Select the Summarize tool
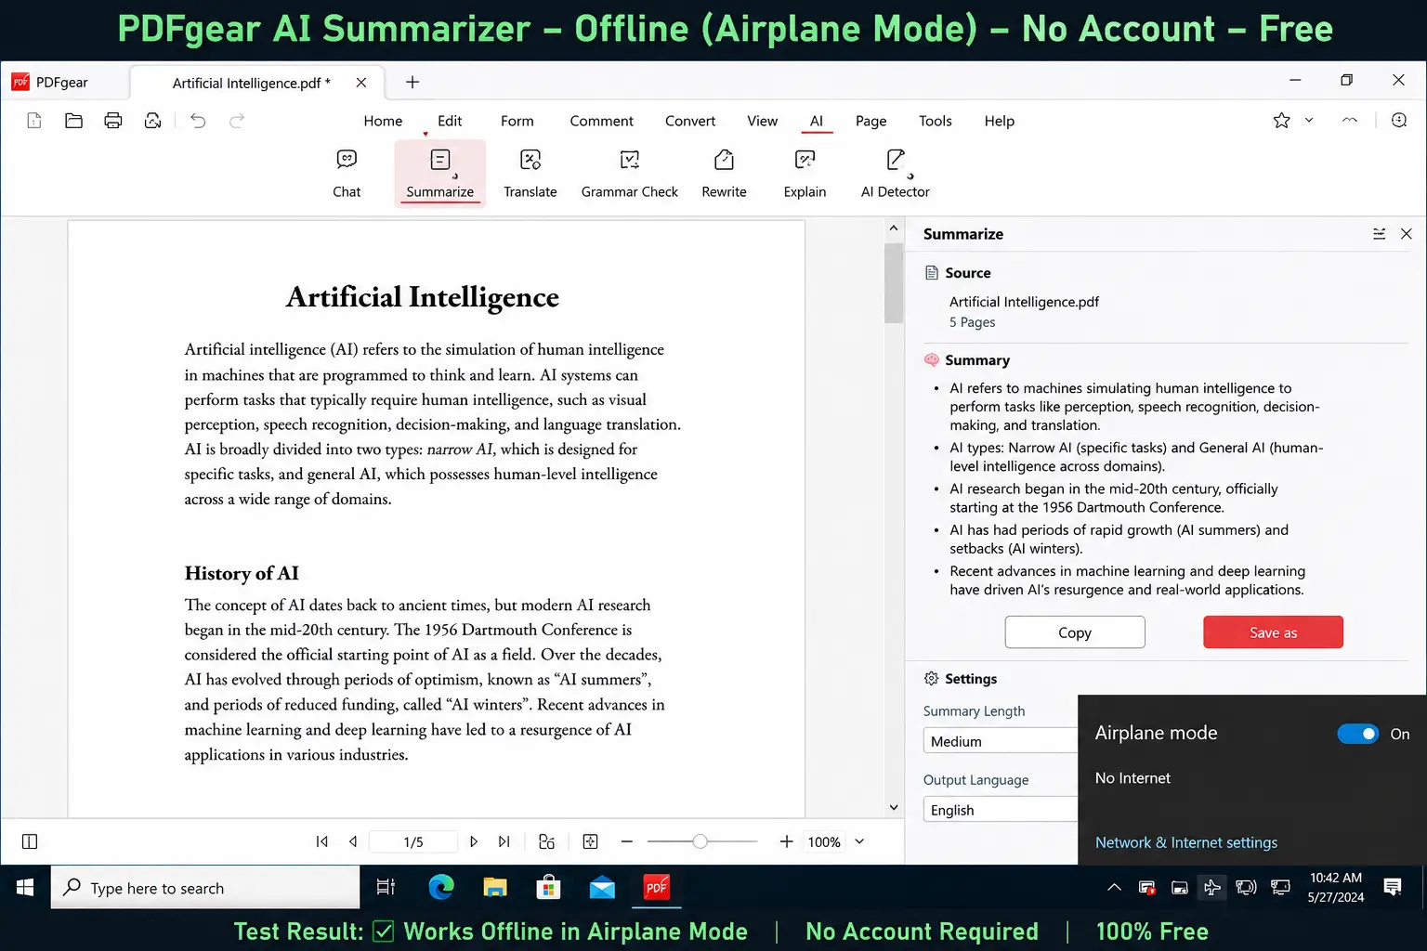This screenshot has height=951, width=1427. [x=439, y=174]
